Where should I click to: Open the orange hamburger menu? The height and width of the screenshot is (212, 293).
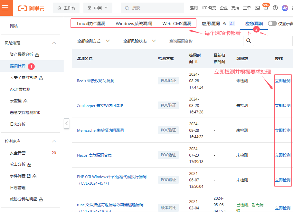point(5,8)
